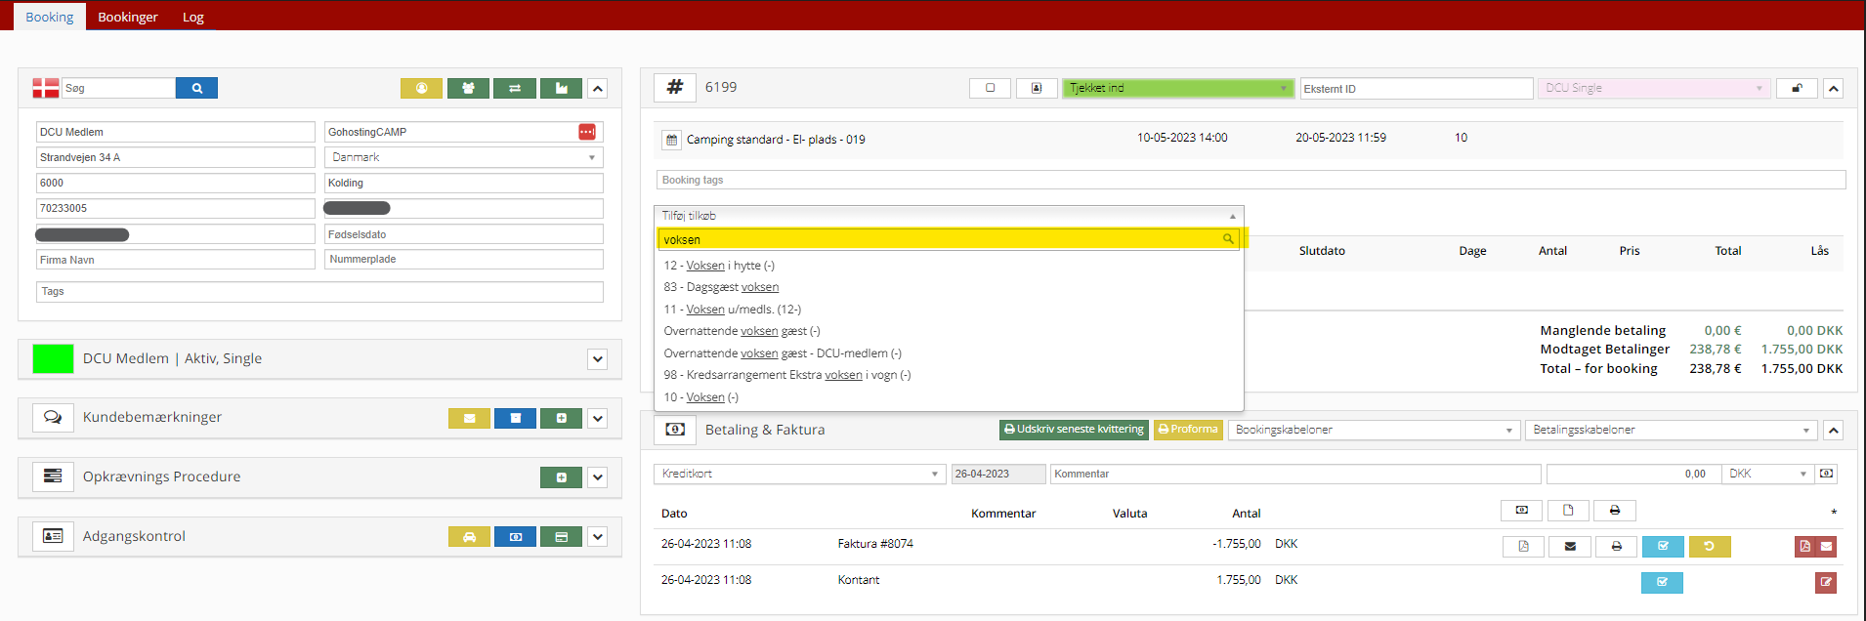This screenshot has width=1866, height=621.
Task: Click the green DCU Medlem status color square
Action: point(53,359)
